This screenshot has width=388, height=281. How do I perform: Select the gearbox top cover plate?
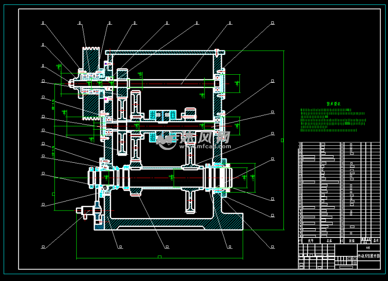[161, 52]
